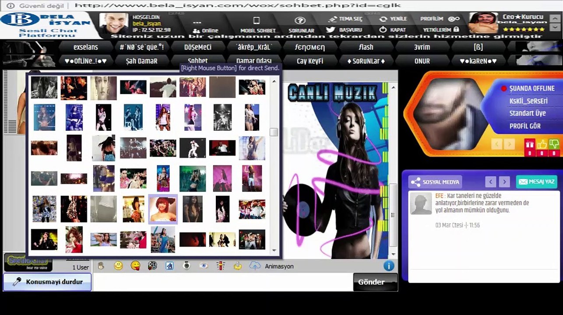Open the film reel media icon

[x=152, y=266]
